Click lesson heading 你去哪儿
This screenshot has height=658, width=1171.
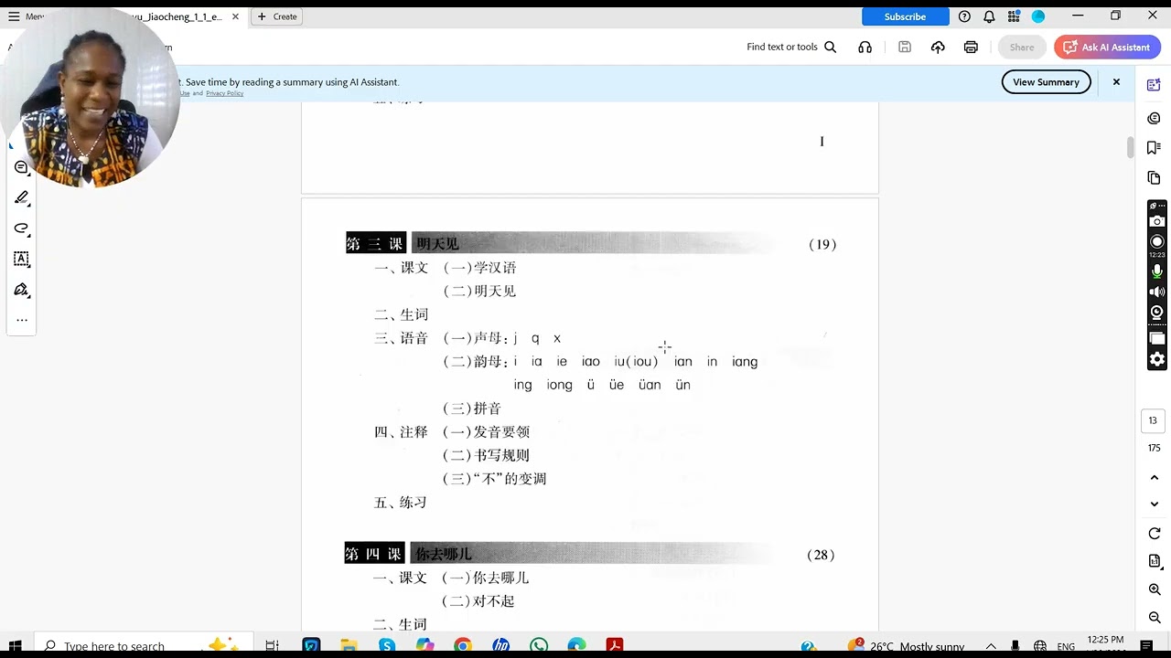point(444,554)
